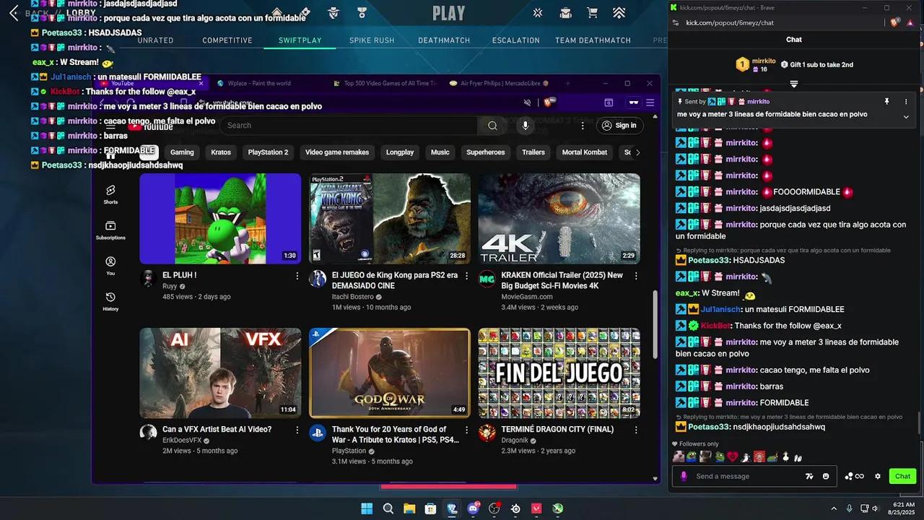Click the channel points infinity icon
The image size is (924, 520).
point(855,477)
